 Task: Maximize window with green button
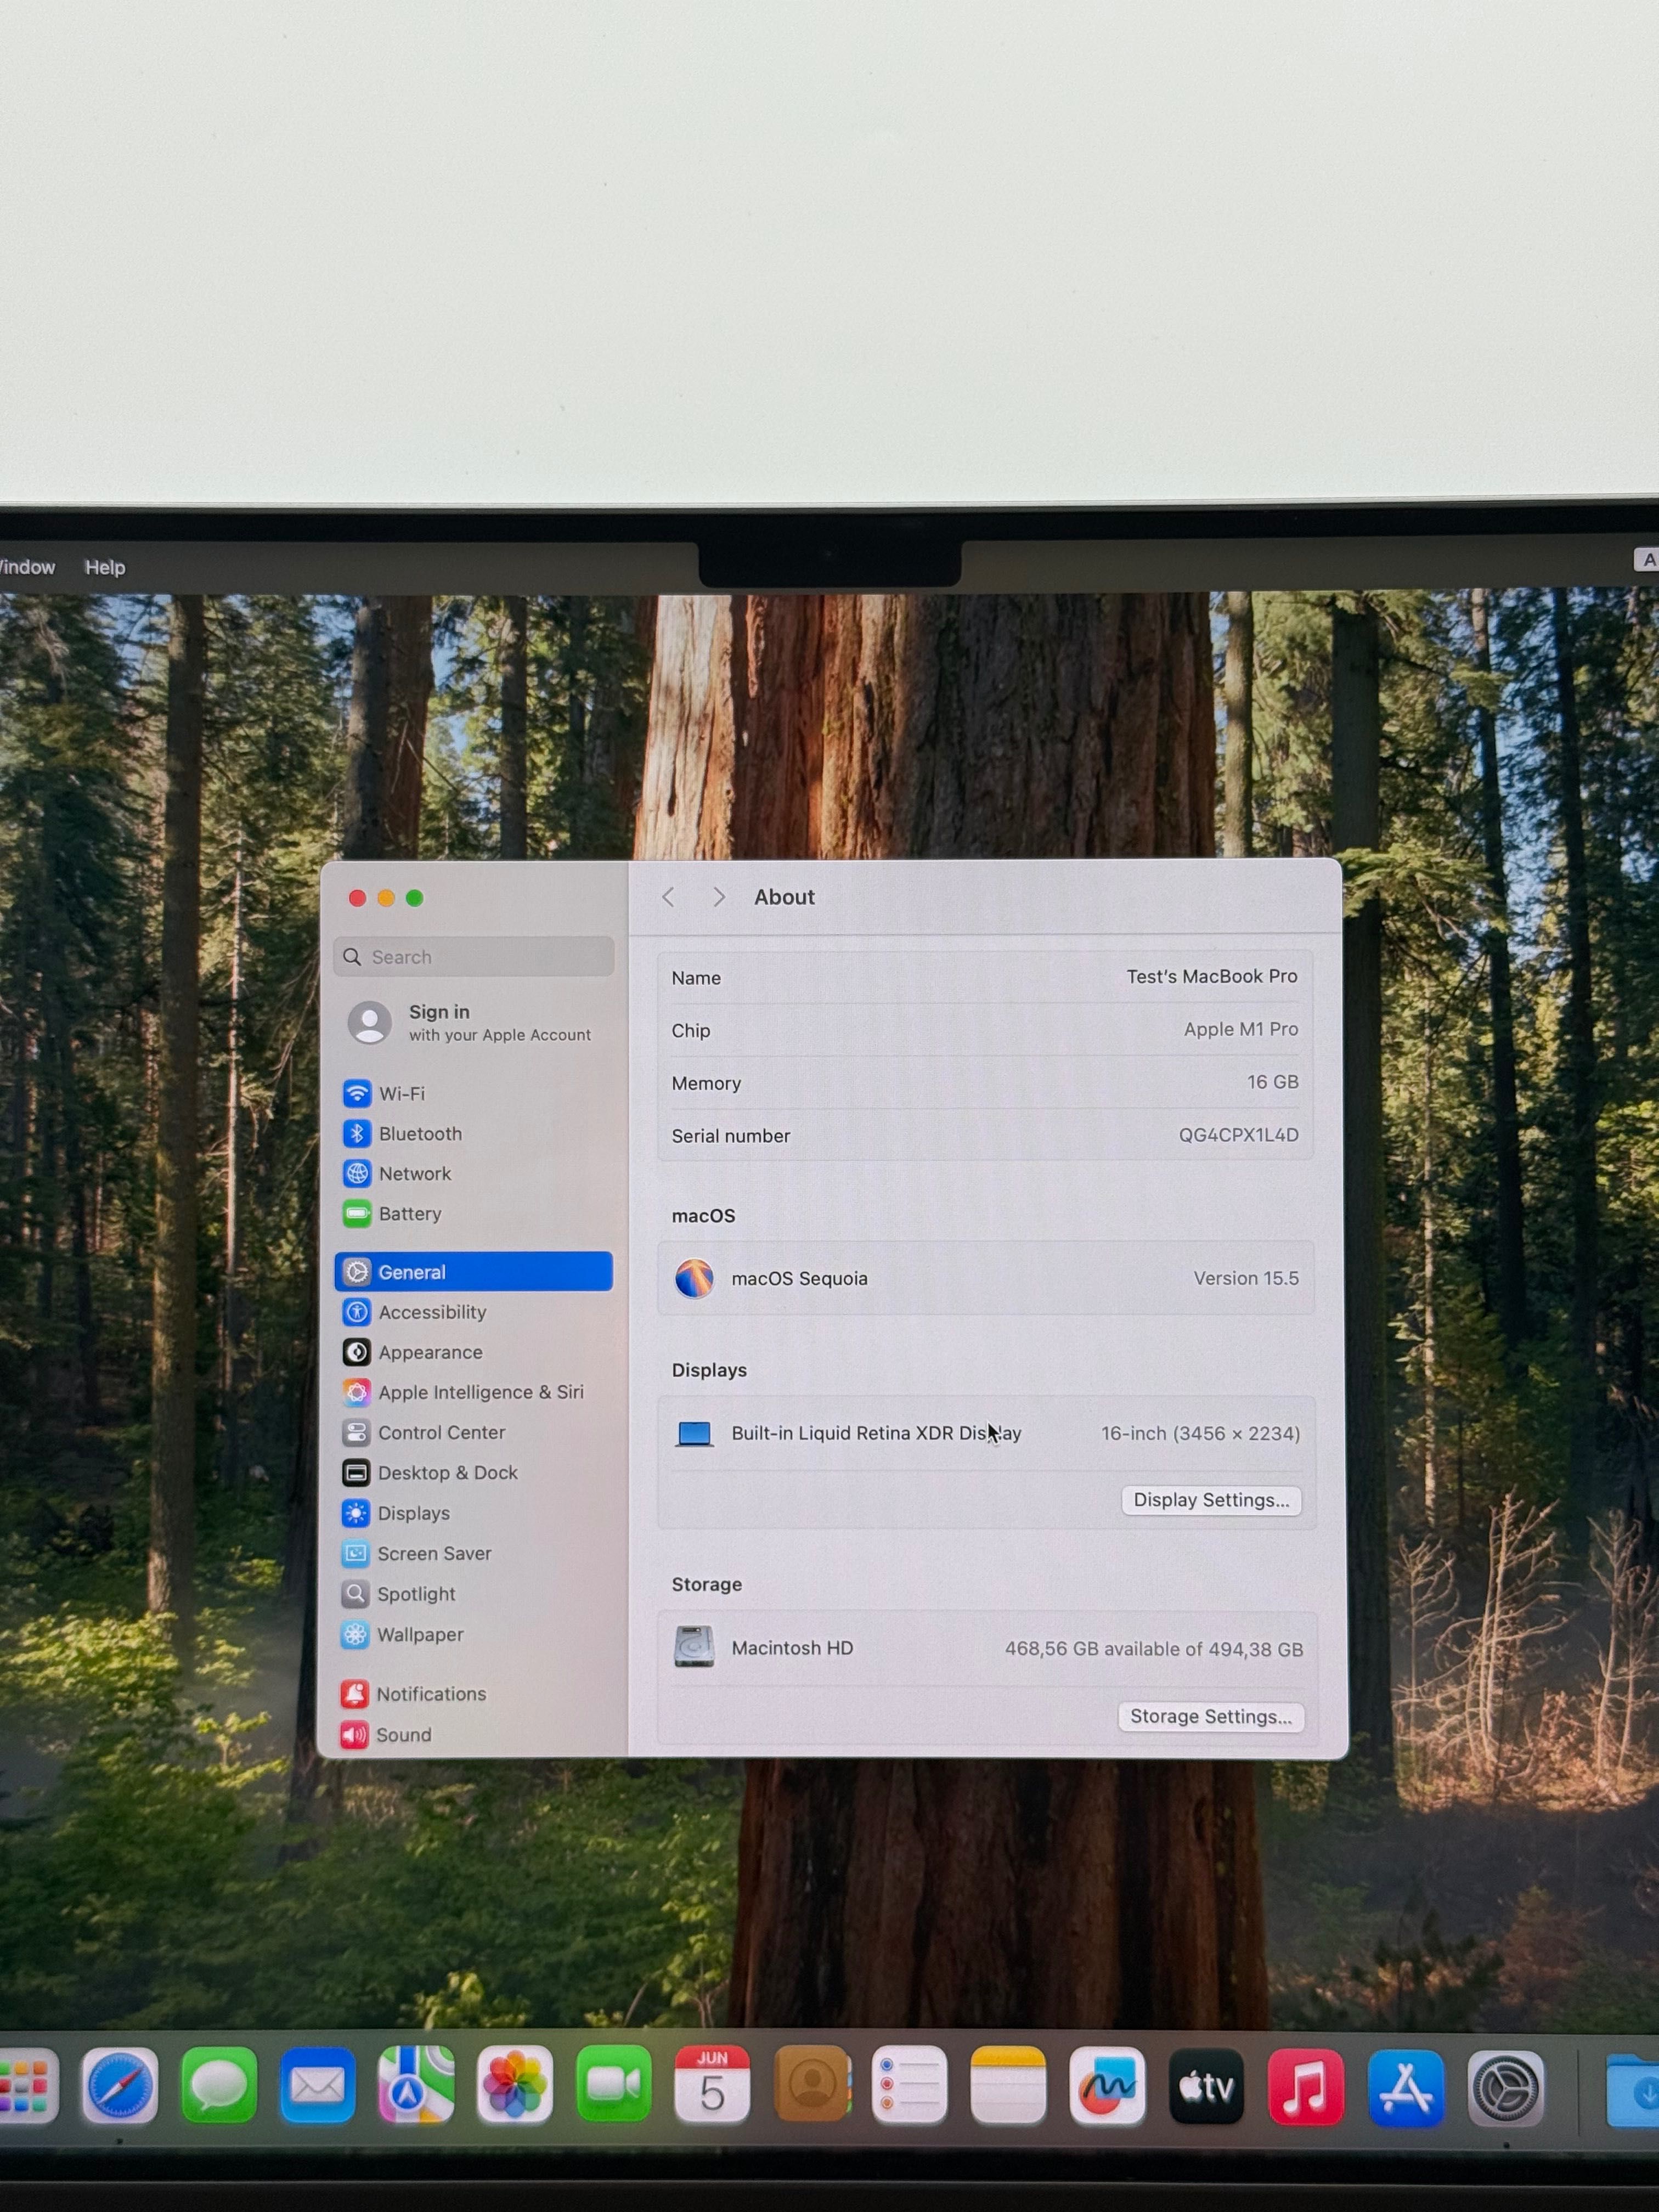[x=415, y=898]
